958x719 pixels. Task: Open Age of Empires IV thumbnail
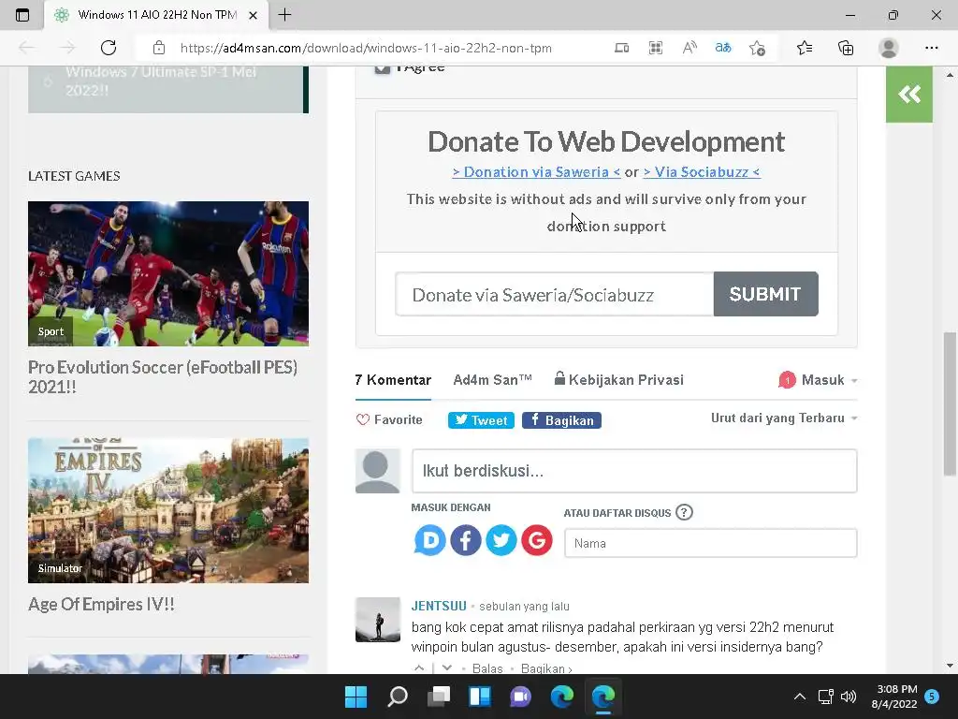point(168,510)
